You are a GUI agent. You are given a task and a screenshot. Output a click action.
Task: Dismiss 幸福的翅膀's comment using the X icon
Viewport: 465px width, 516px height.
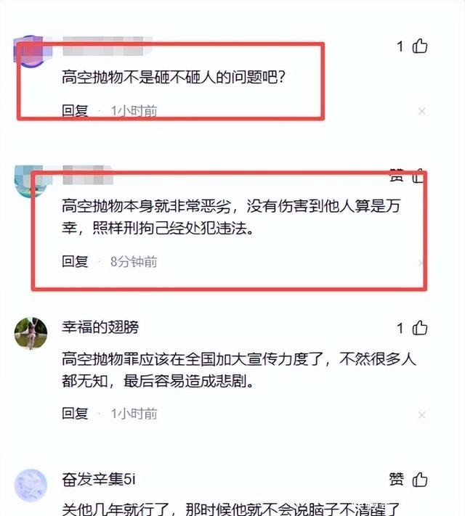pyautogui.click(x=422, y=414)
